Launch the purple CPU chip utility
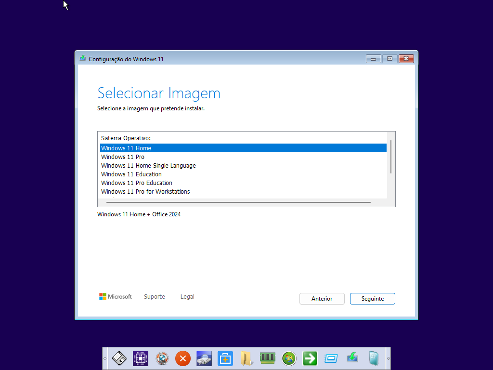The height and width of the screenshot is (370, 493). [x=141, y=358]
